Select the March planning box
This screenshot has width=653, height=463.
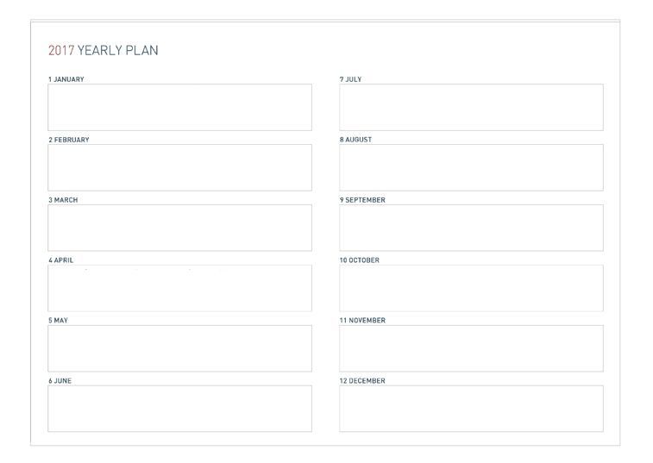point(179,228)
